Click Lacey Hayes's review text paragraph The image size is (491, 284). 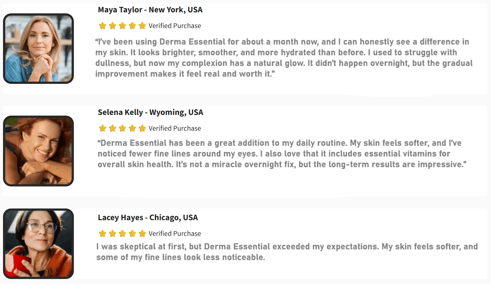(x=287, y=252)
